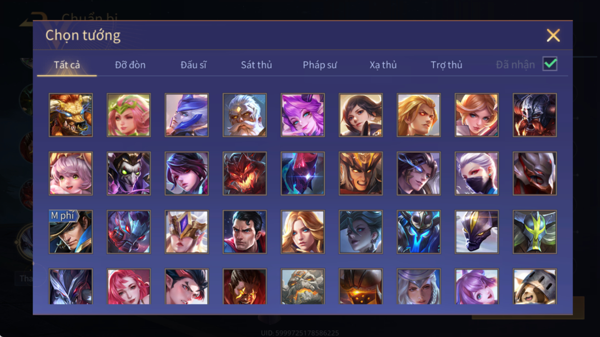Select the Superman hero portrait
Image resolution: width=600 pixels, height=337 pixels.
tap(245, 232)
